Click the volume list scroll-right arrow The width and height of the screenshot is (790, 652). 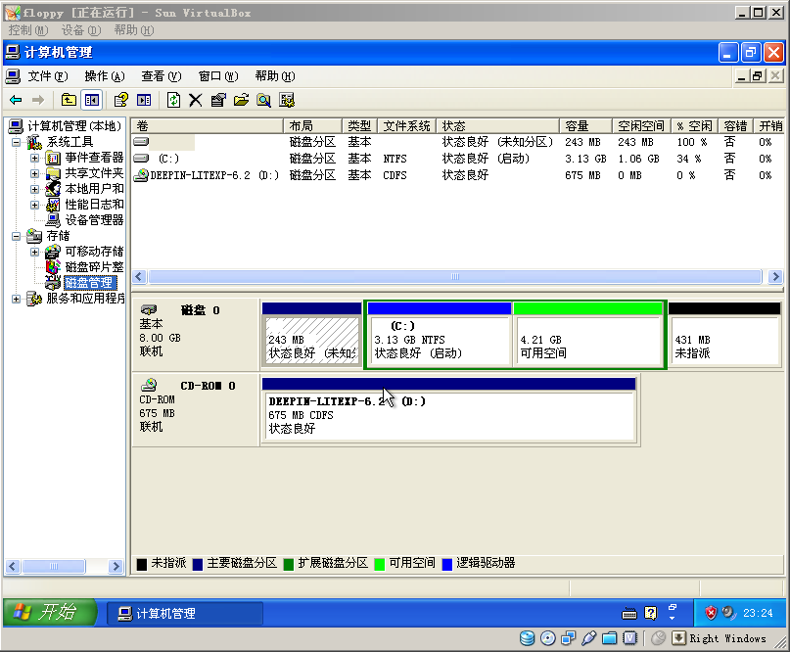pos(775,277)
